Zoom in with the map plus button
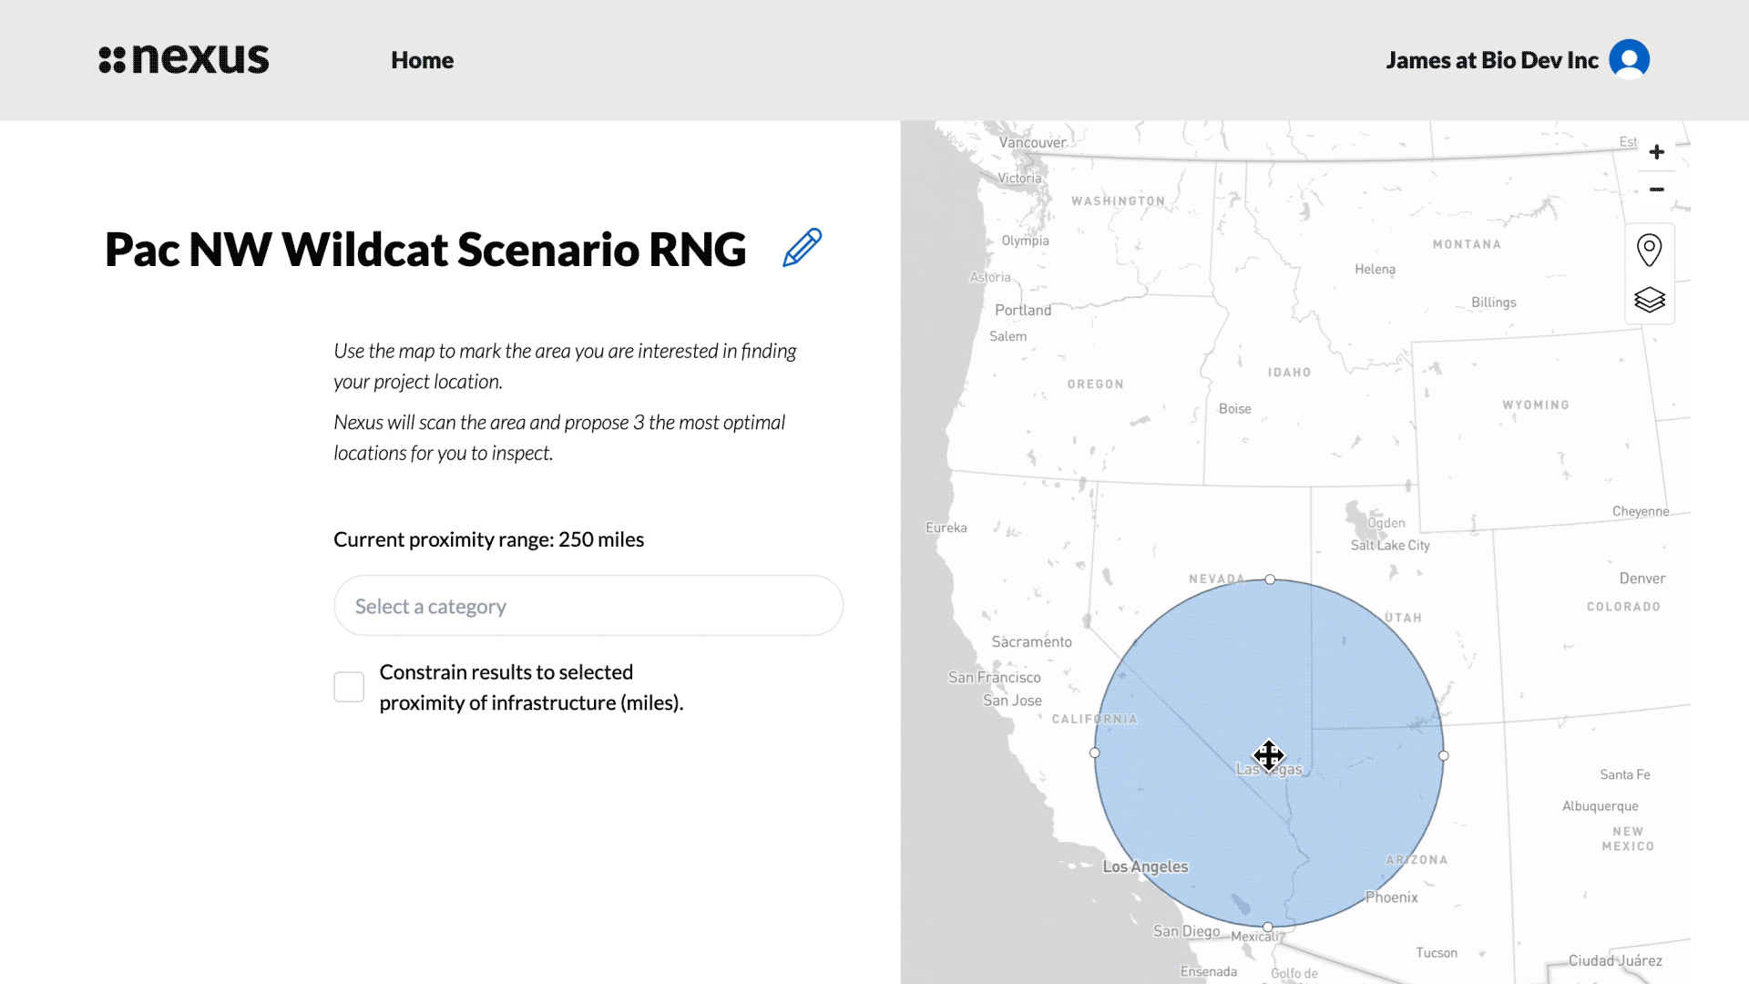The width and height of the screenshot is (1749, 984). point(1656,152)
